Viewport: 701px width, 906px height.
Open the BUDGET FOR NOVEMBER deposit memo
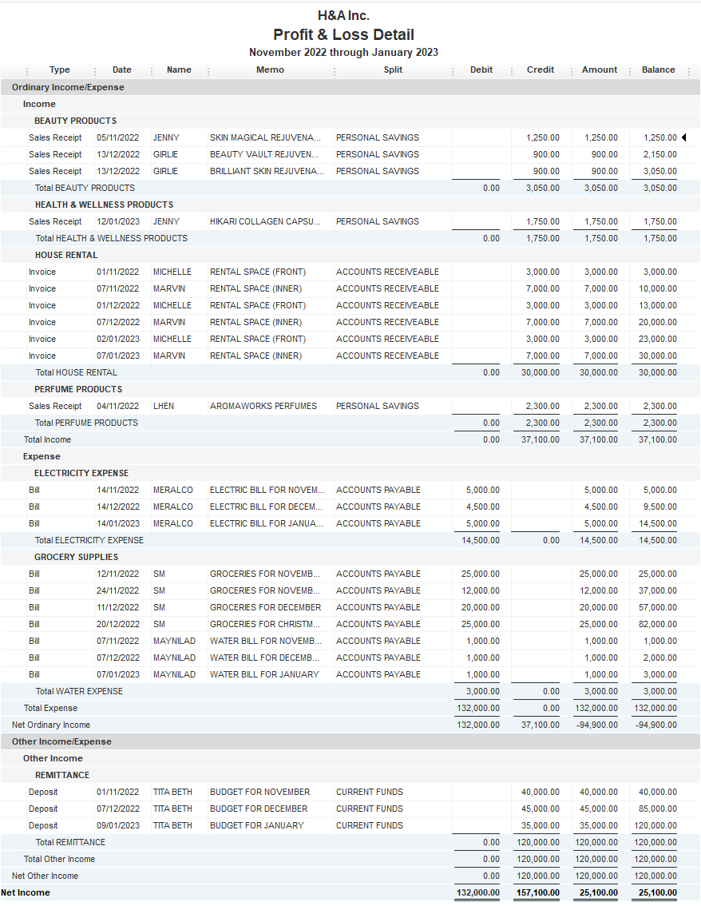click(x=259, y=792)
